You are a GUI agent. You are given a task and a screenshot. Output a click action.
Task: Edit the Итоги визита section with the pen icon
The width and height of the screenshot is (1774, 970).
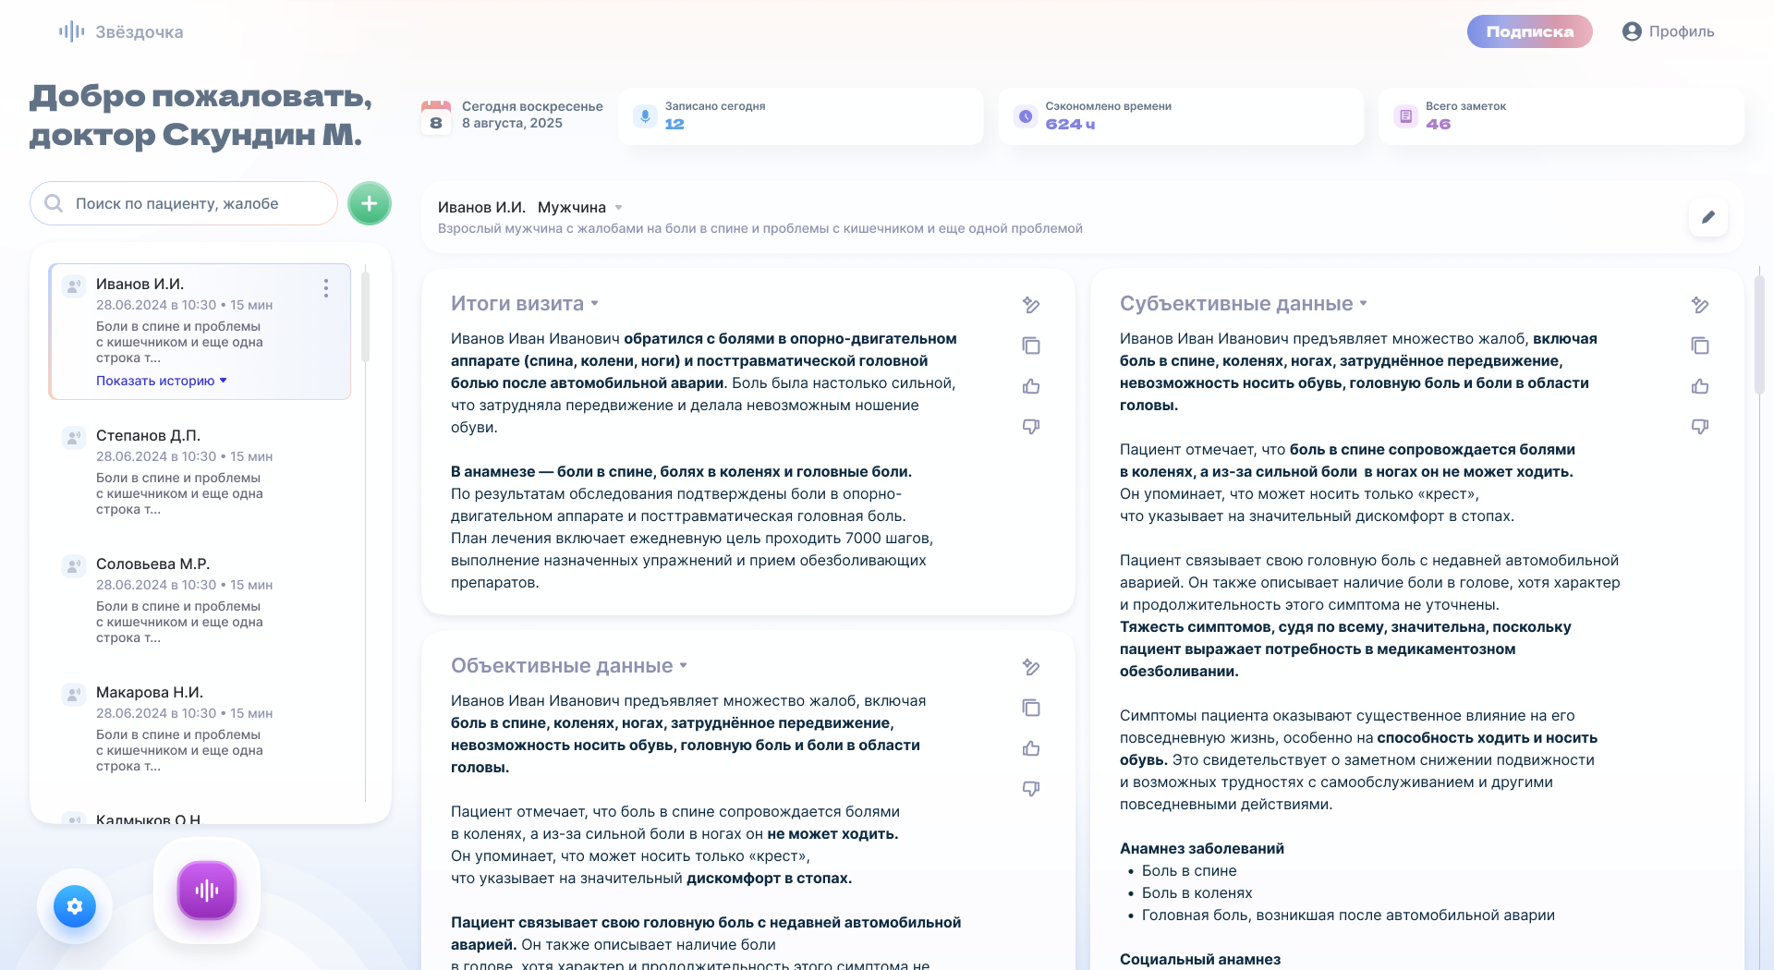pos(1031,305)
